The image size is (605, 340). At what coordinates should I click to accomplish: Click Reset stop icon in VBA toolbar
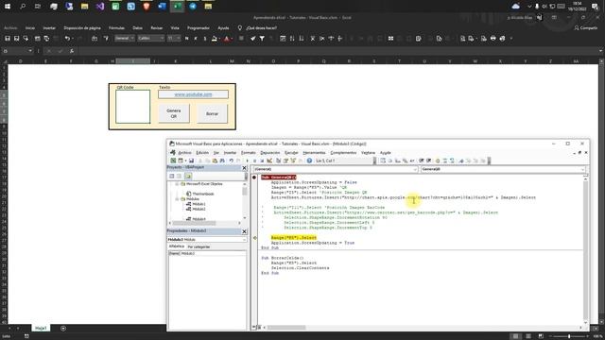(262, 161)
